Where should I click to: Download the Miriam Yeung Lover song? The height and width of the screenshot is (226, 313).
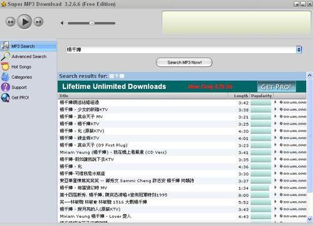click(293, 216)
